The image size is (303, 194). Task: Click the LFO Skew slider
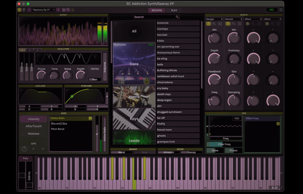tap(215, 150)
